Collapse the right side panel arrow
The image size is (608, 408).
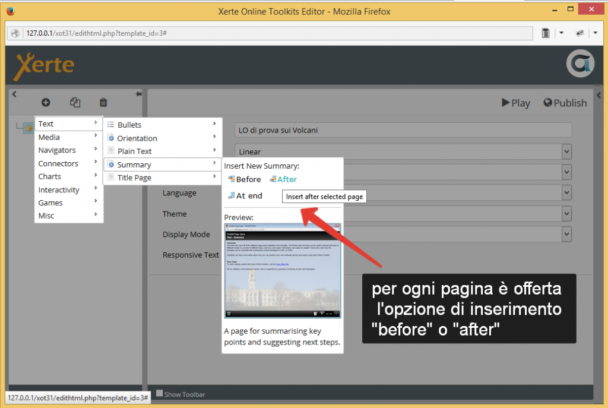tap(598, 95)
